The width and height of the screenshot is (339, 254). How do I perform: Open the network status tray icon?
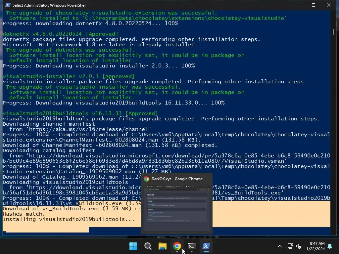[x=290, y=246]
